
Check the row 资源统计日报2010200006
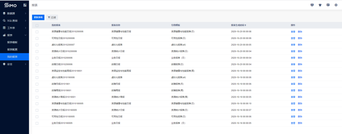point(37,51)
